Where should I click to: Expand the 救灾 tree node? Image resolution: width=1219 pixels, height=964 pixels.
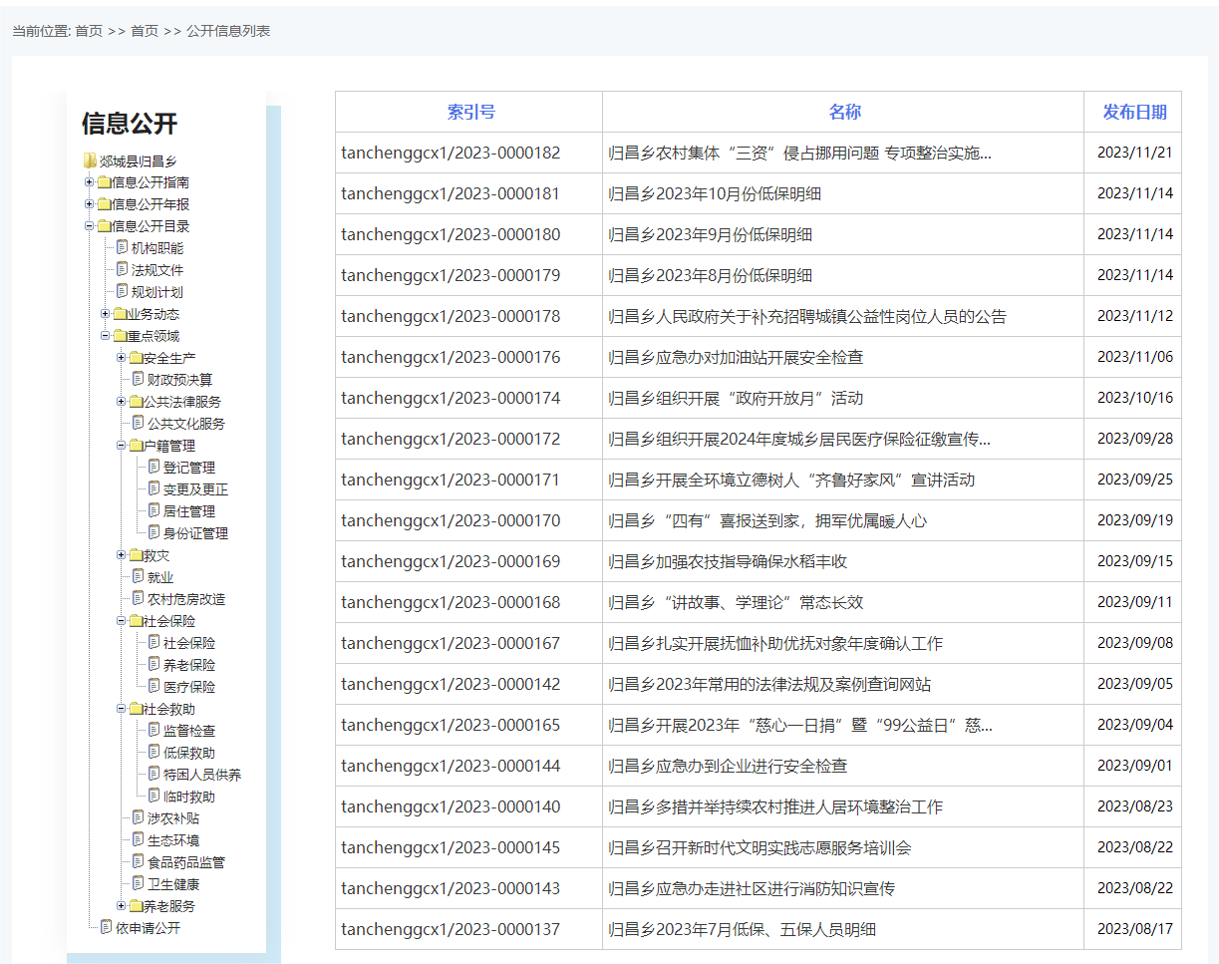pyautogui.click(x=121, y=555)
